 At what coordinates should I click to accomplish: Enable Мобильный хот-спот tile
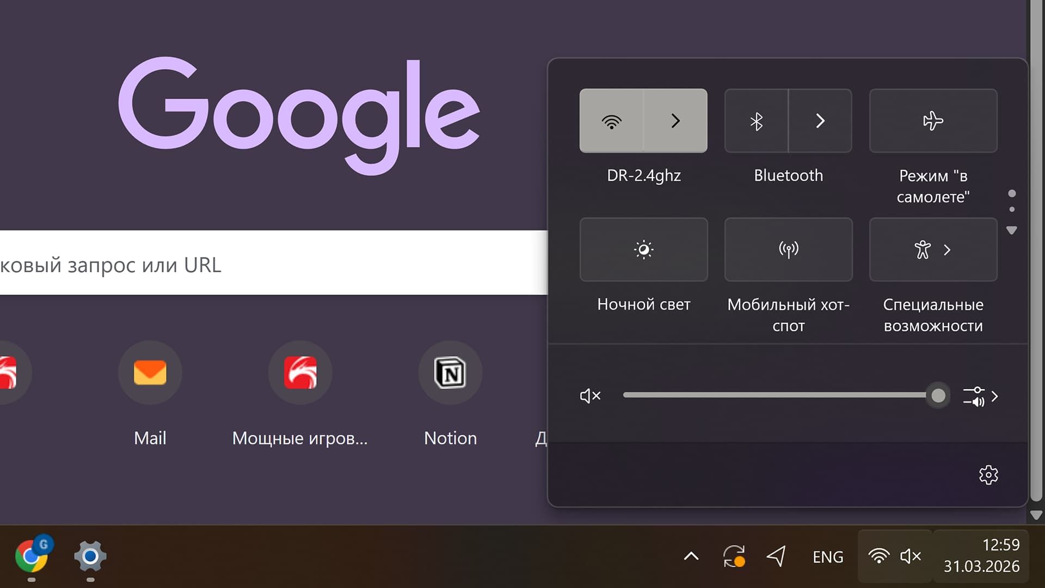tap(788, 249)
